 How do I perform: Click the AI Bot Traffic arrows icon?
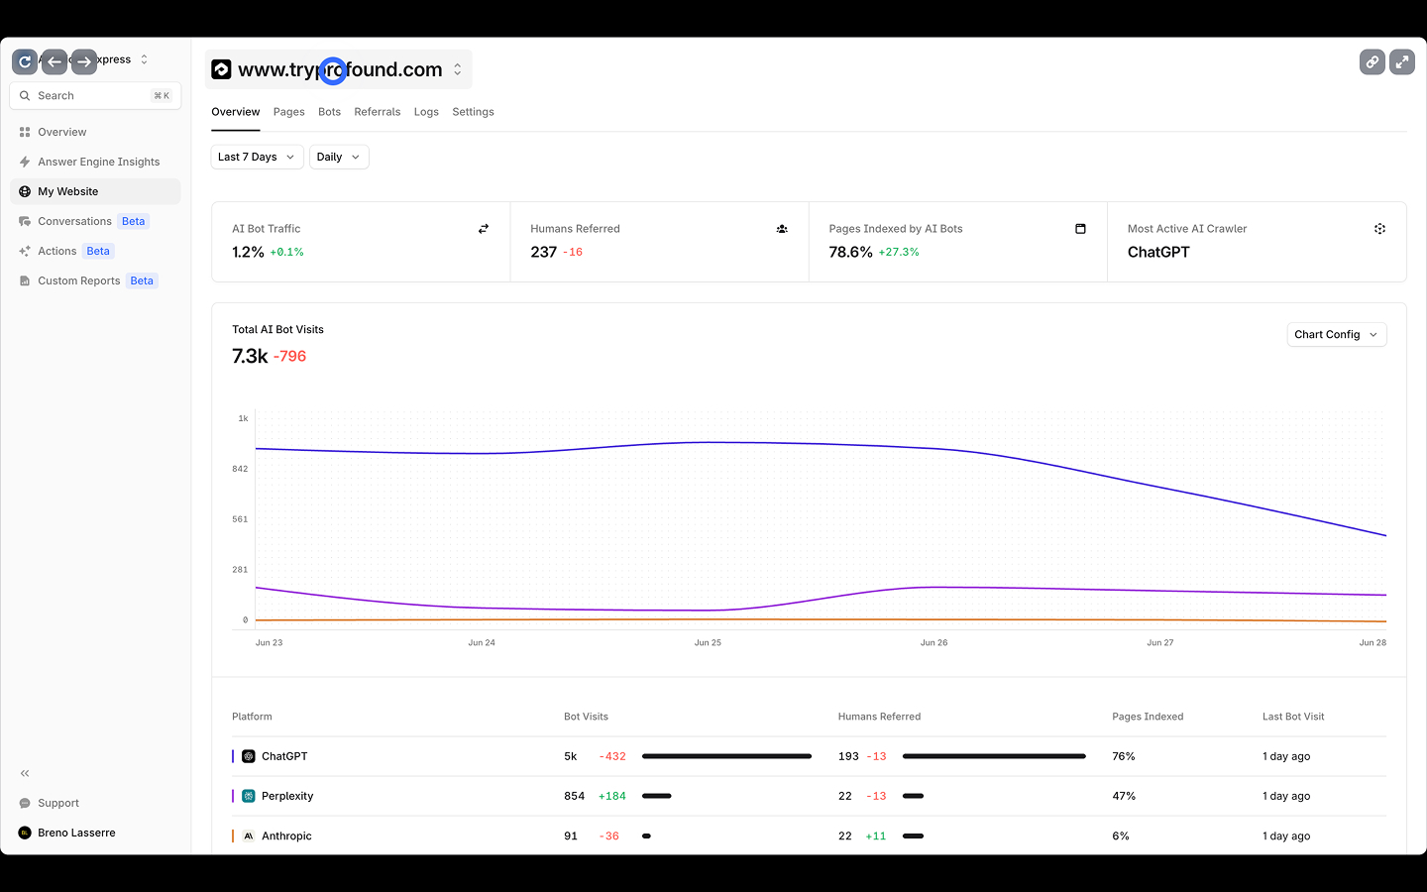[x=484, y=229]
